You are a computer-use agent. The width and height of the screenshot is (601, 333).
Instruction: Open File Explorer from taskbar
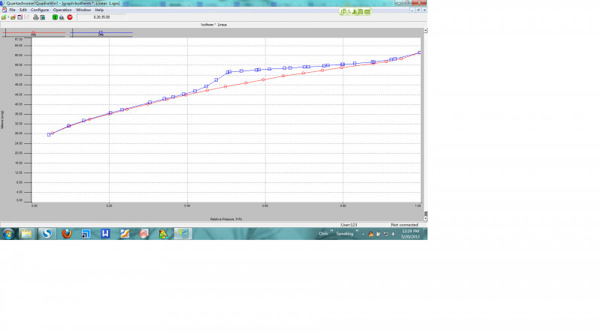[26, 234]
